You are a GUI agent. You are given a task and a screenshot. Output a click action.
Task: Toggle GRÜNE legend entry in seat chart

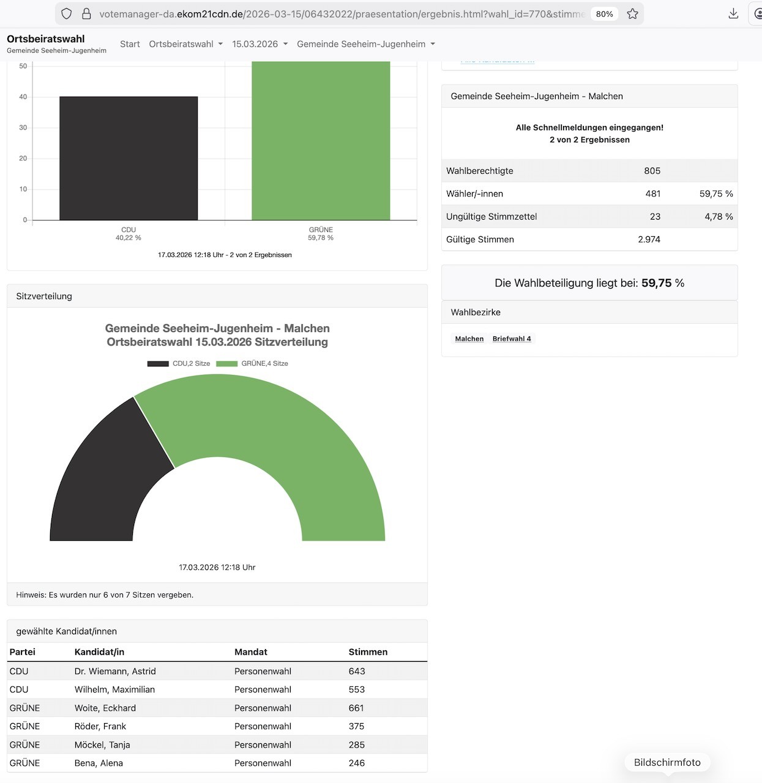click(252, 363)
